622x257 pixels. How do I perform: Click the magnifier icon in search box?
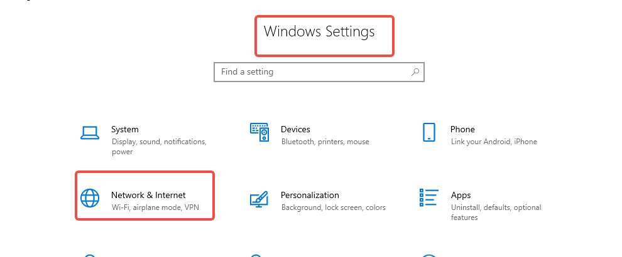click(415, 72)
